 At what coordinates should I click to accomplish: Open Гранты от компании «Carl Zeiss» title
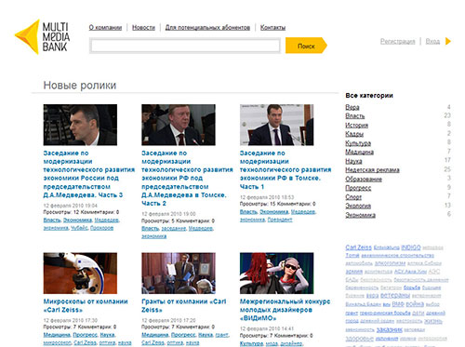click(x=184, y=305)
